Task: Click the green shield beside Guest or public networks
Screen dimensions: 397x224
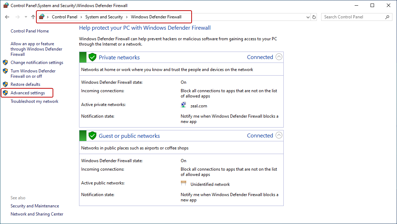Action: coord(92,136)
